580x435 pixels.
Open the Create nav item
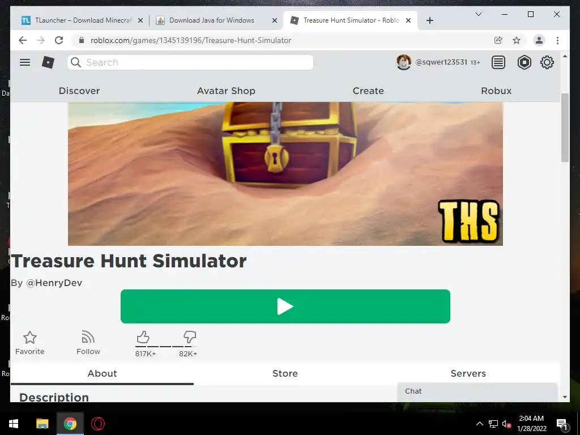[368, 91]
